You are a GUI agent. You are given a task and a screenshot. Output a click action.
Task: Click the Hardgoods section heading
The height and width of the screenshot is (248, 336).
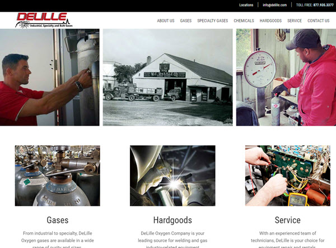tap(172, 220)
